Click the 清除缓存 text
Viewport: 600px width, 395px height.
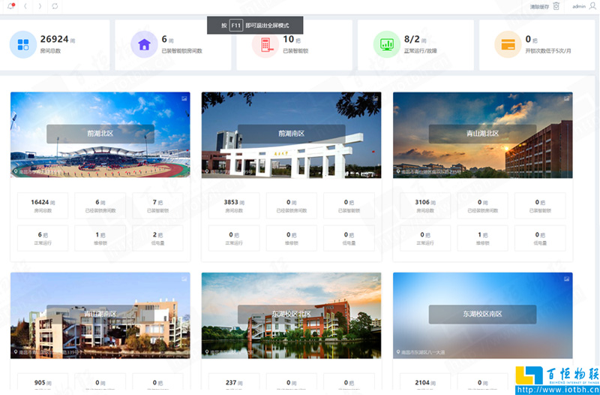[539, 7]
